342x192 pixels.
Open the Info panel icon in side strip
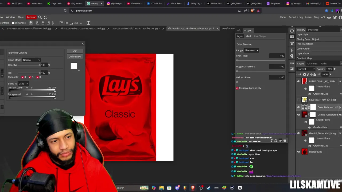tap(292, 31)
